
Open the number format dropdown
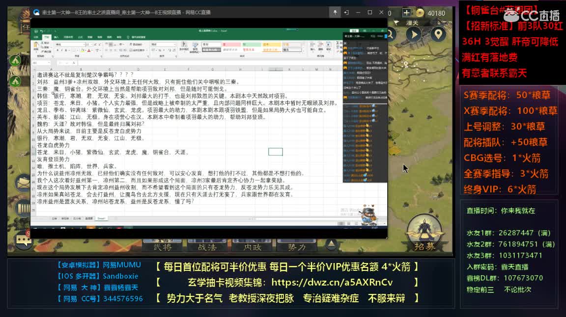click(175, 45)
